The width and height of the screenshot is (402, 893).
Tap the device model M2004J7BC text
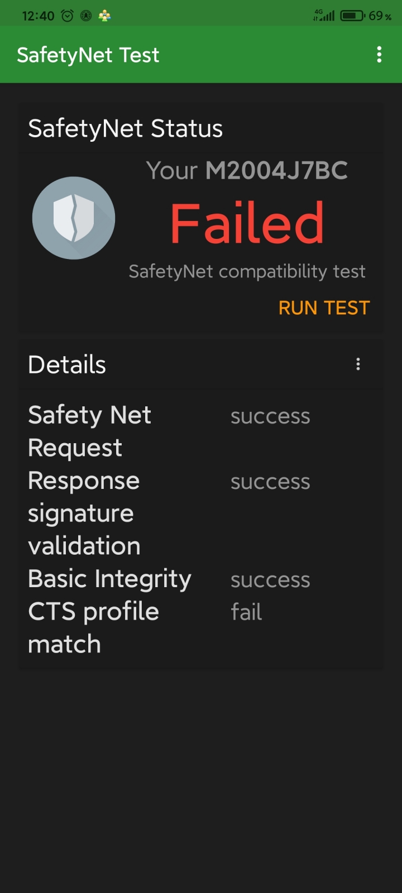(276, 171)
